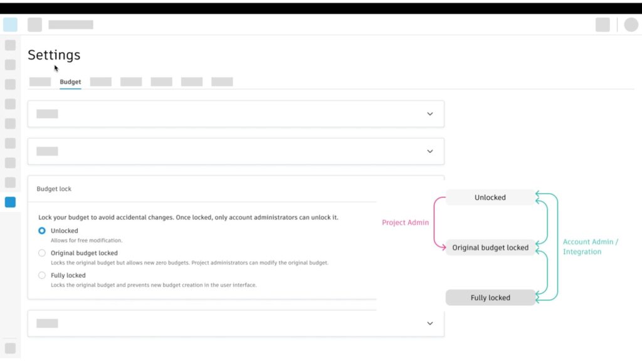Switch to the Budget tab
This screenshot has width=642, height=361.
[70, 82]
